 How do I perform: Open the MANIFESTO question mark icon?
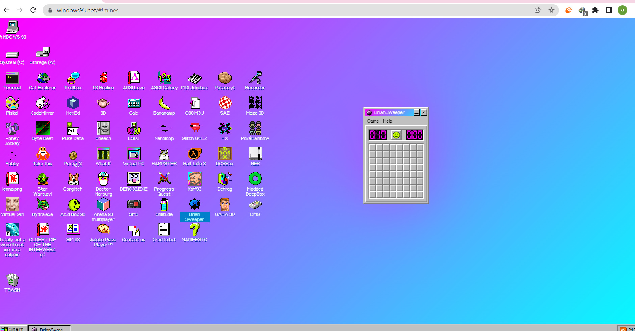(x=194, y=230)
